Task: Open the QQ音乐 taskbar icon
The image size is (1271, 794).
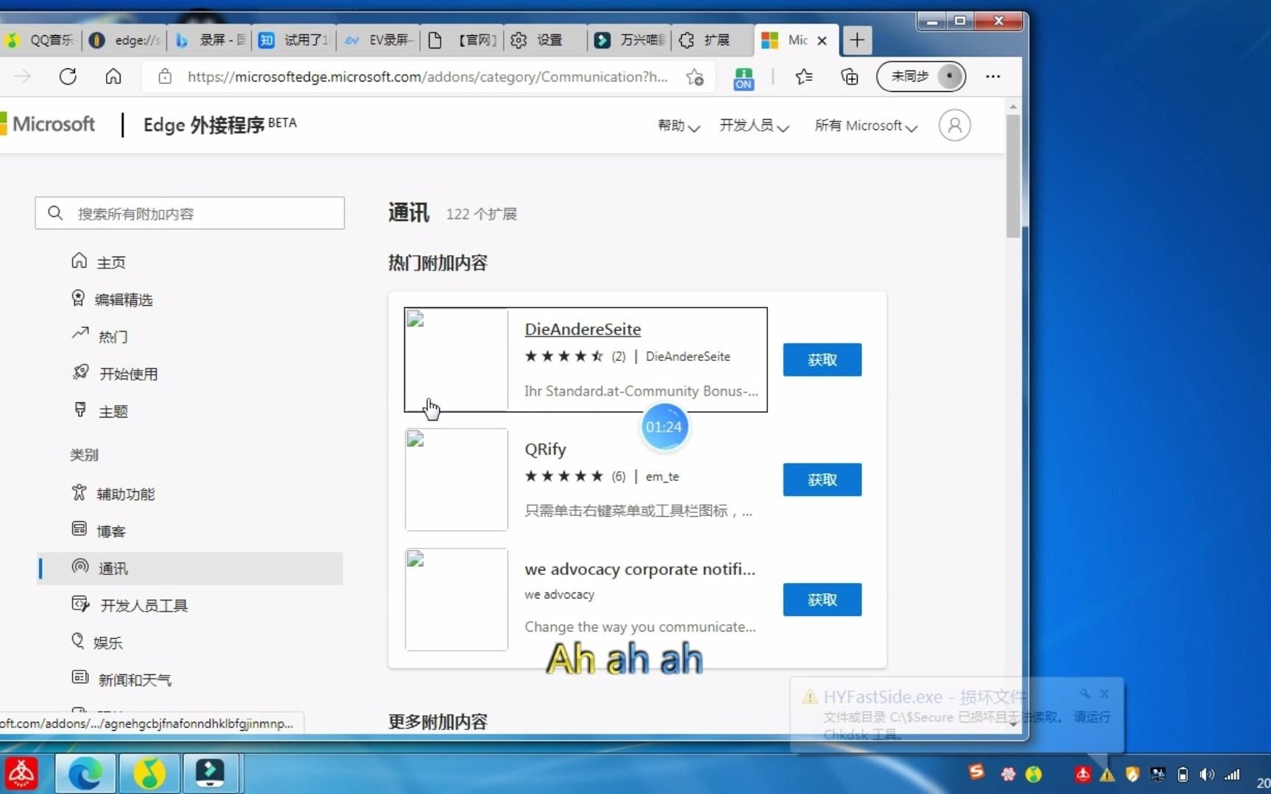Action: 149,773
